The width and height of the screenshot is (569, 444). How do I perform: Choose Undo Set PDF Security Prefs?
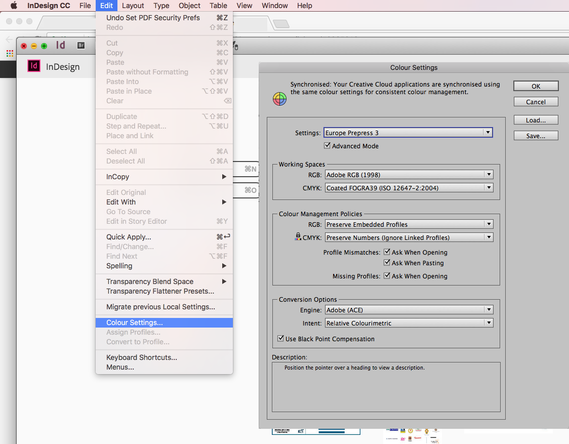pos(164,18)
